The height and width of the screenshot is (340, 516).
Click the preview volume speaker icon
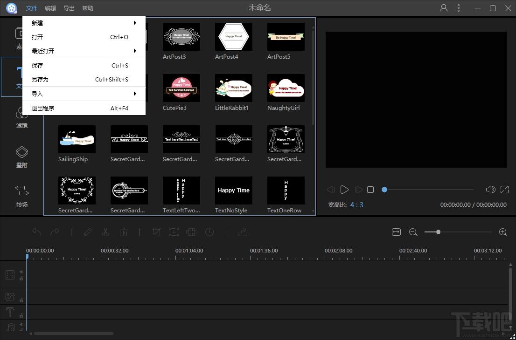pos(490,190)
